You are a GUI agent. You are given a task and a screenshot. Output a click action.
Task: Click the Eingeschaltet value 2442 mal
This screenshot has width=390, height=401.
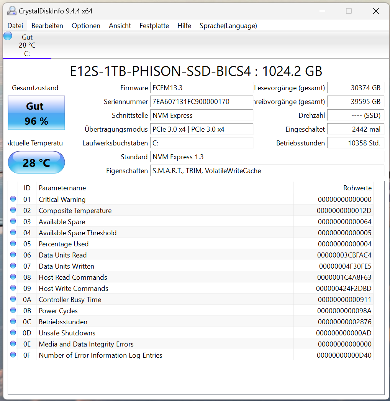[x=356, y=129]
